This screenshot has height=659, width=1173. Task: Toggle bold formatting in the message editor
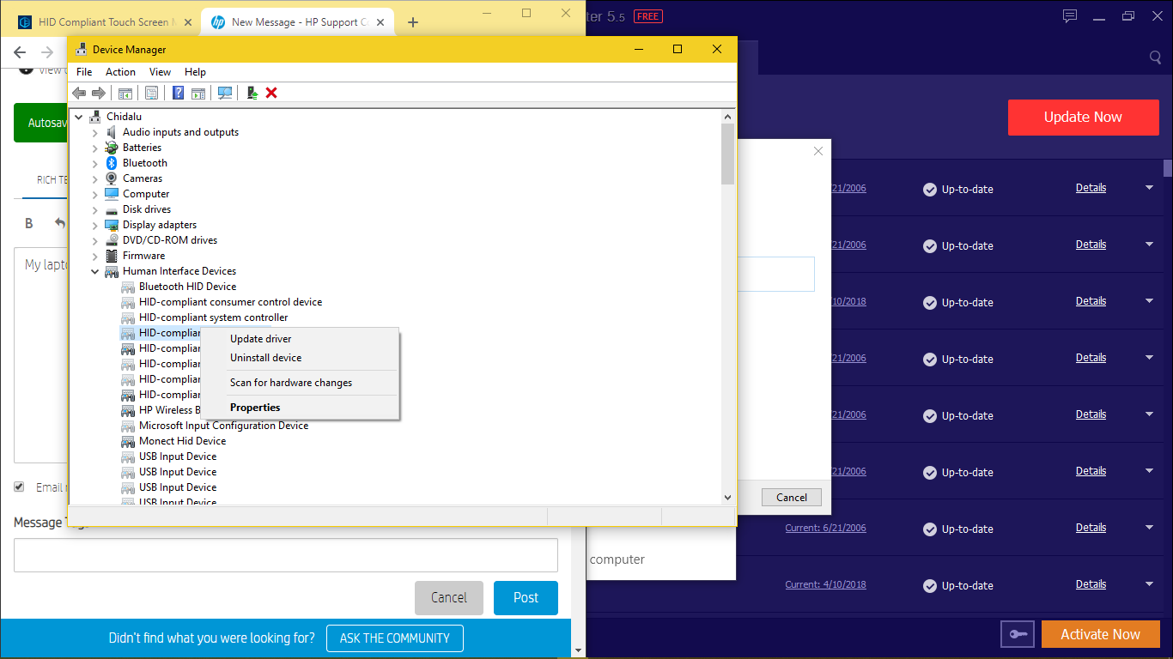(x=28, y=222)
